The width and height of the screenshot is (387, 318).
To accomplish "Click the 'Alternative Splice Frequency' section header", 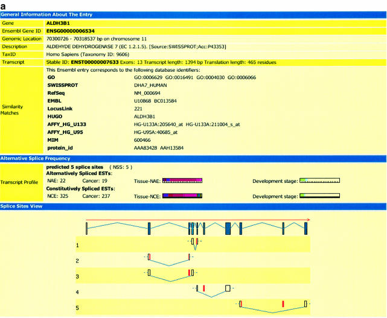I will (x=193, y=158).
